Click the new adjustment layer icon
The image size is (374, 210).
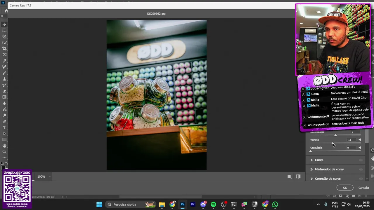pos(347,196)
